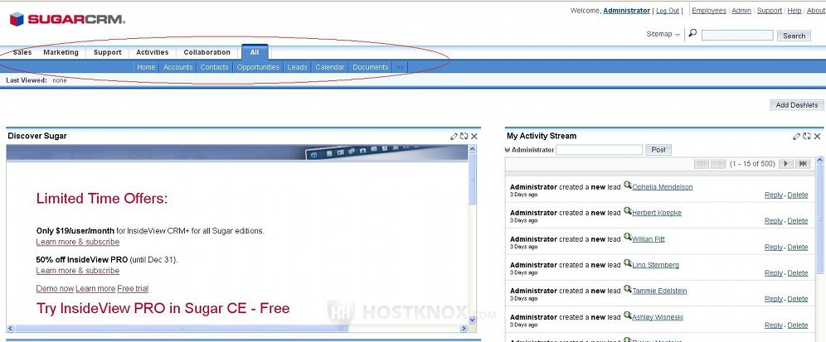Screen dimensions: 826x342
Task: Click the disabled previous-page arrow in activity stream
Action: click(718, 164)
